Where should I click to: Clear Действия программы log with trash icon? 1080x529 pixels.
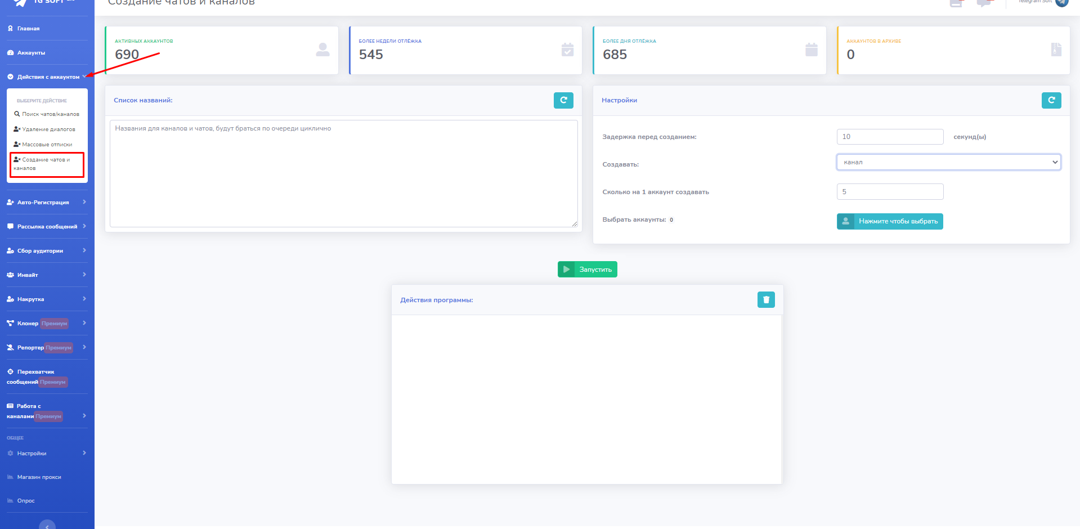click(x=766, y=300)
